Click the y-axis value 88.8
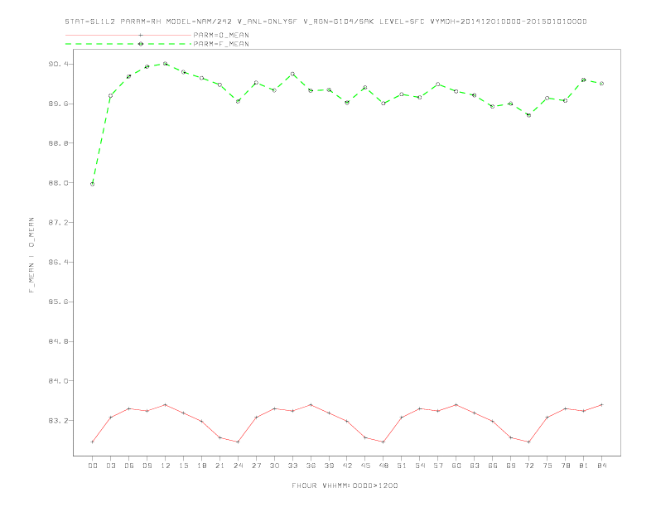The image size is (656, 507). [58, 143]
